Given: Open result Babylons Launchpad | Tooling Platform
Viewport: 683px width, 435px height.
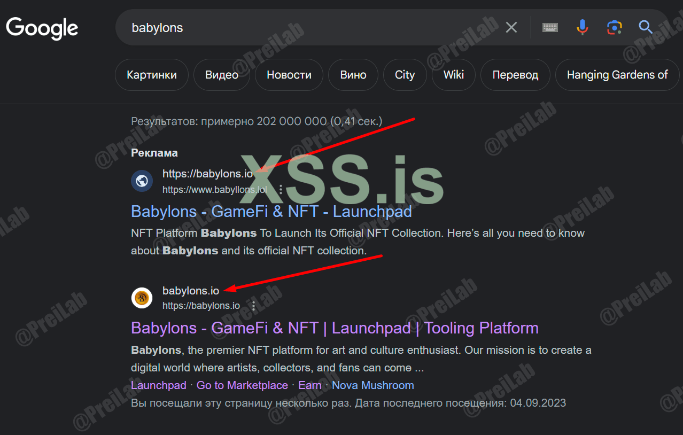Looking at the screenshot, I should [335, 328].
